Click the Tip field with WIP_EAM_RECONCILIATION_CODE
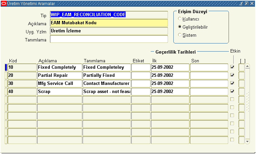The image size is (256, 154). [x=109, y=15]
